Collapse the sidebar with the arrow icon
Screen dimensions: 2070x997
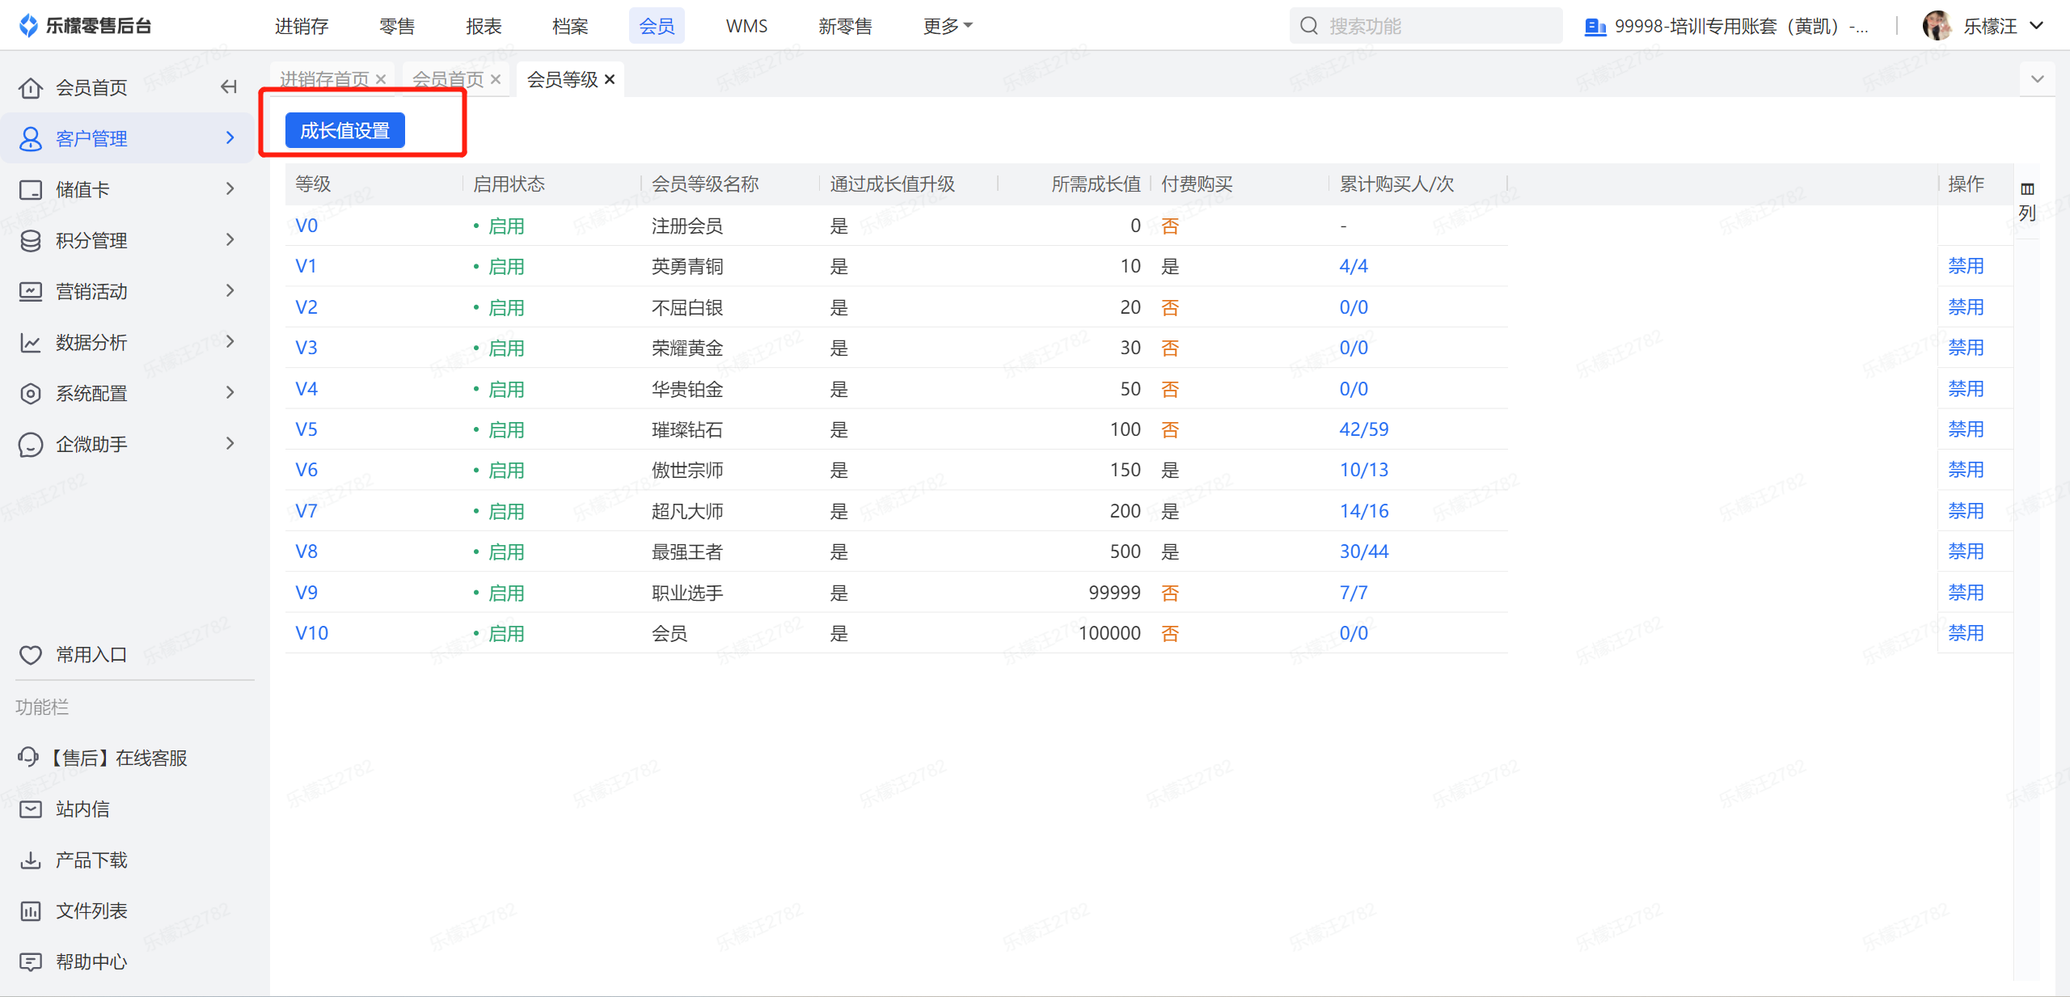click(229, 87)
